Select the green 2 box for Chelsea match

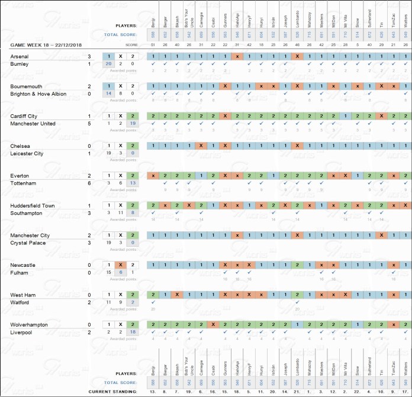[x=134, y=146]
